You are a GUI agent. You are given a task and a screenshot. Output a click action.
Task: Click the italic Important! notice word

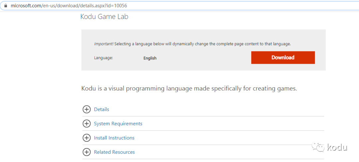(x=104, y=44)
